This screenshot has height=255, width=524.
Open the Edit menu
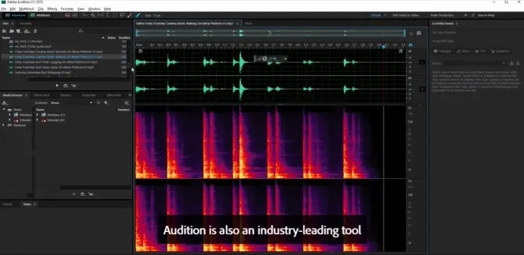tap(13, 8)
